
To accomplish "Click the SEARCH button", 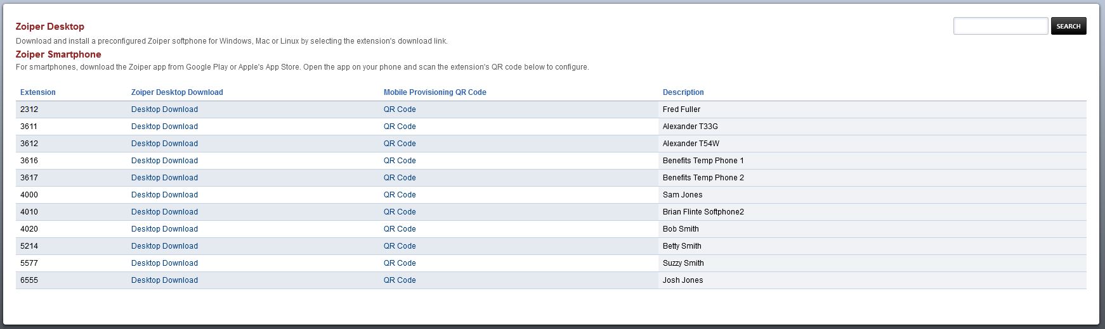I will pos(1069,26).
